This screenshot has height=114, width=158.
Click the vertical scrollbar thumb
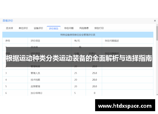[x=157, y=33]
